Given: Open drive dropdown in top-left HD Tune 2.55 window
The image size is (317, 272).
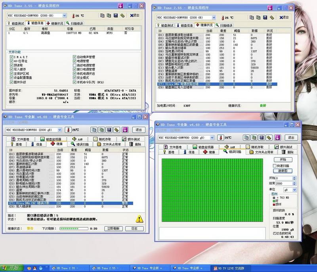Looking at the screenshot, I should pos(64,15).
